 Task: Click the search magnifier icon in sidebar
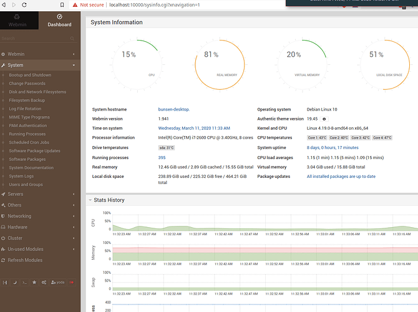(72, 39)
